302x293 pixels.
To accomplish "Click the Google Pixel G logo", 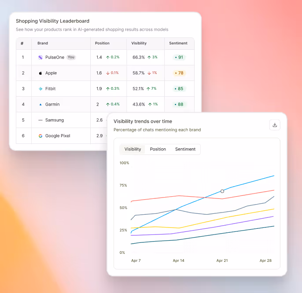I will 41,136.
